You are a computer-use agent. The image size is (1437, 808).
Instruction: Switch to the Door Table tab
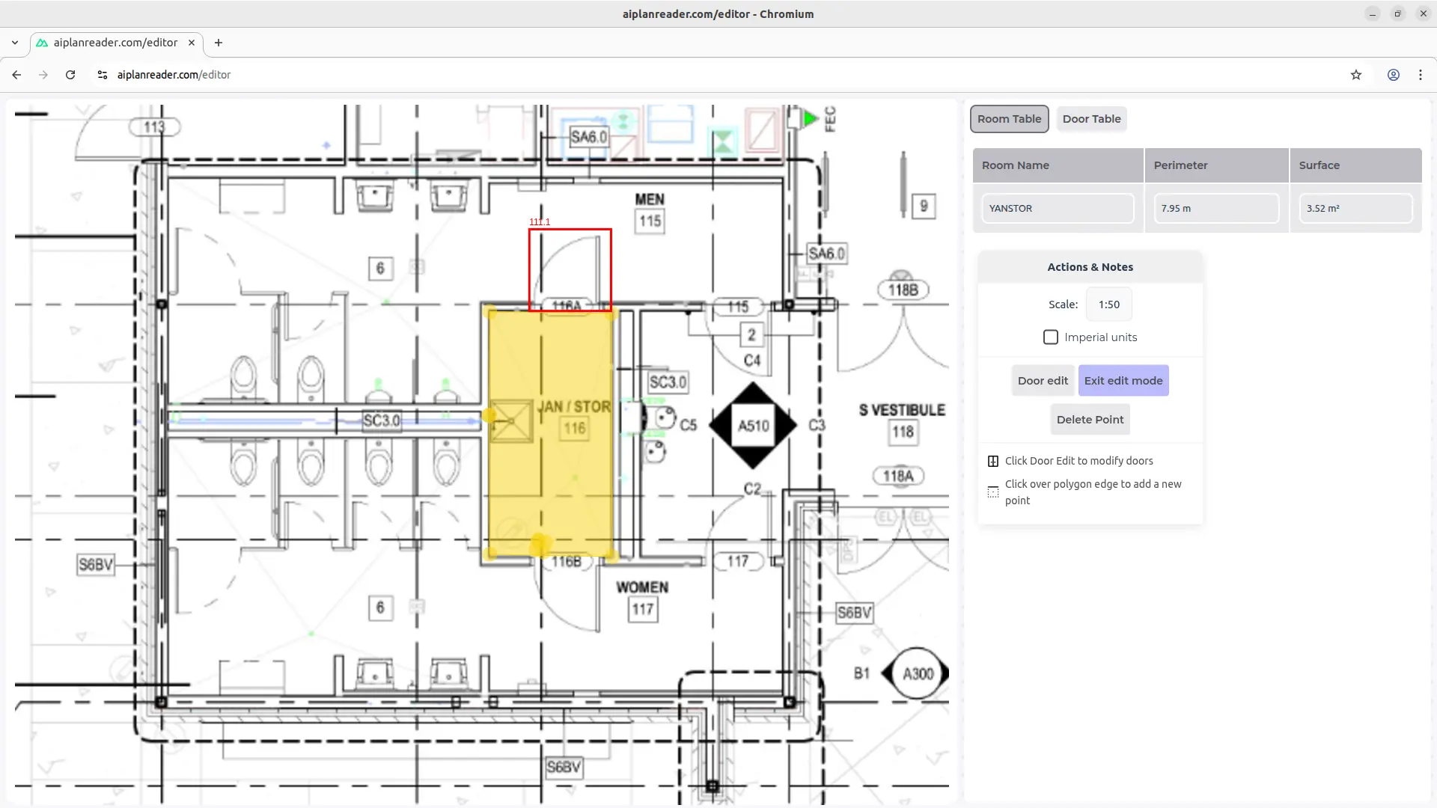[1091, 119]
